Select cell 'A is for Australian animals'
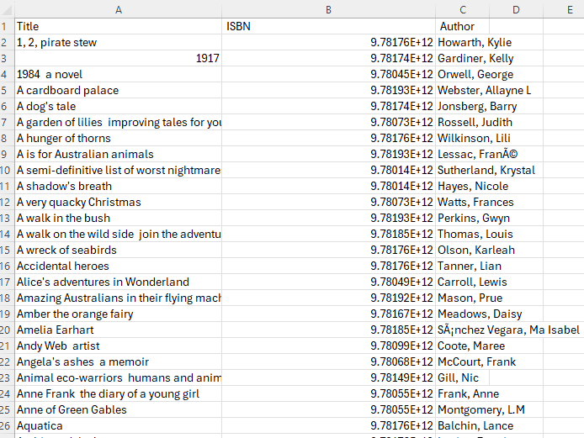This screenshot has width=584, height=438. click(x=119, y=155)
